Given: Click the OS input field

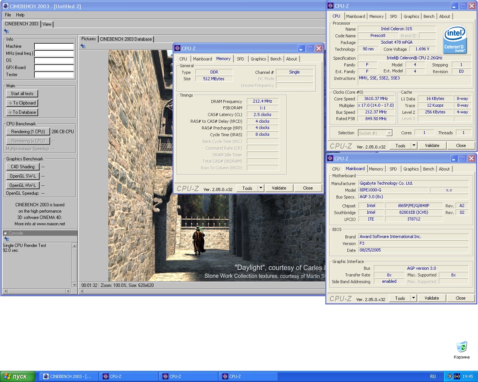Looking at the screenshot, I should point(54,60).
